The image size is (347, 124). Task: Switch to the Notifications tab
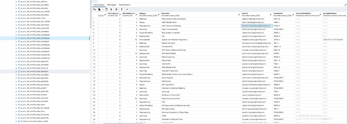(x=125, y=5)
